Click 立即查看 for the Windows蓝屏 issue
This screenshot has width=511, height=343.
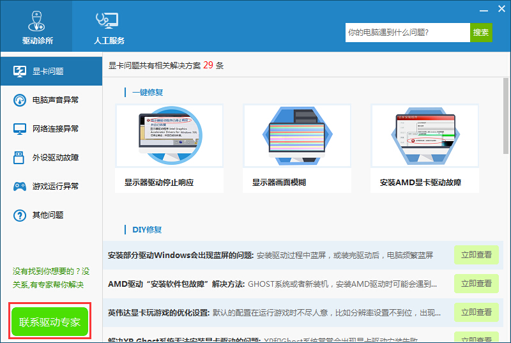476,255
